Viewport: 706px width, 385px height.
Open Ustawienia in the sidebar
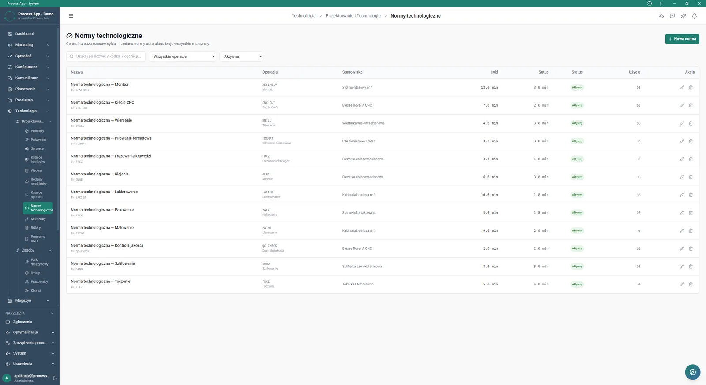click(x=30, y=364)
